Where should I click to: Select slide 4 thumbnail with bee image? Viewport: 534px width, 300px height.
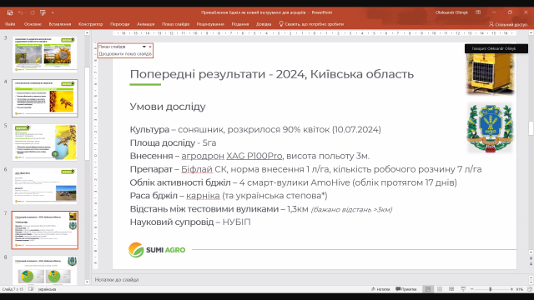click(44, 98)
